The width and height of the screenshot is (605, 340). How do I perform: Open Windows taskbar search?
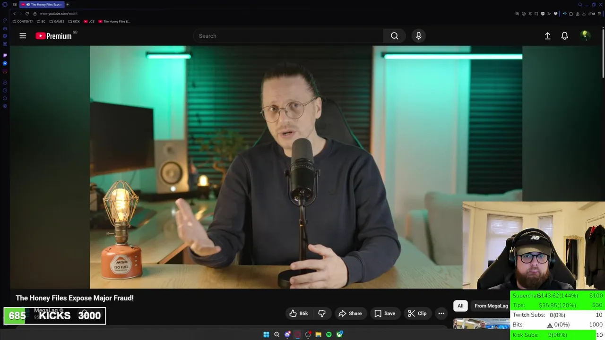coord(277,334)
